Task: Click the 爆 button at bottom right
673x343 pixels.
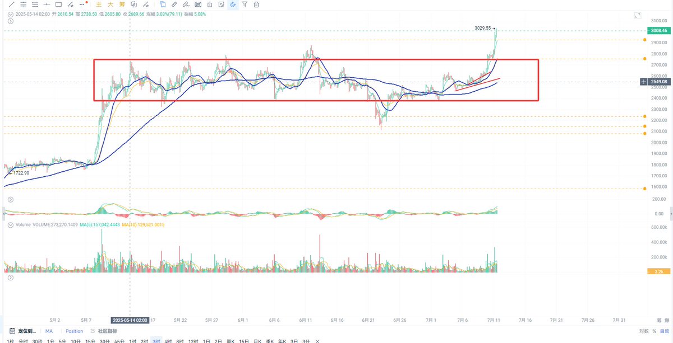Action: tap(667, 320)
